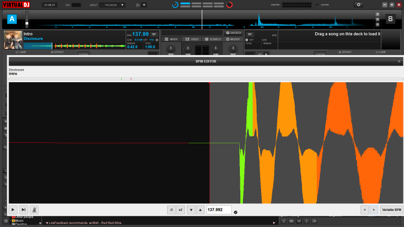Viewport: 404px width, 227px height.
Task: Increase BPM with the up arrow
Action: pyautogui.click(x=200, y=210)
